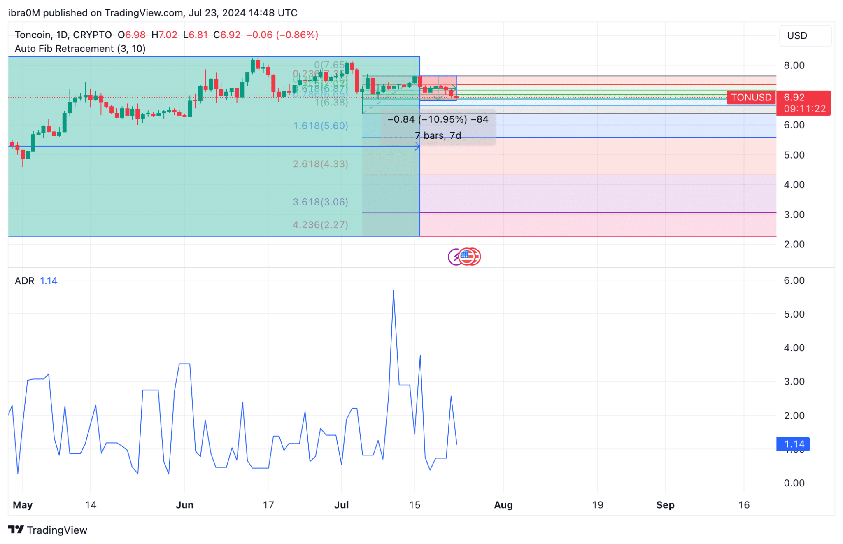Click the 0(7.65) Fib level label

(330, 65)
